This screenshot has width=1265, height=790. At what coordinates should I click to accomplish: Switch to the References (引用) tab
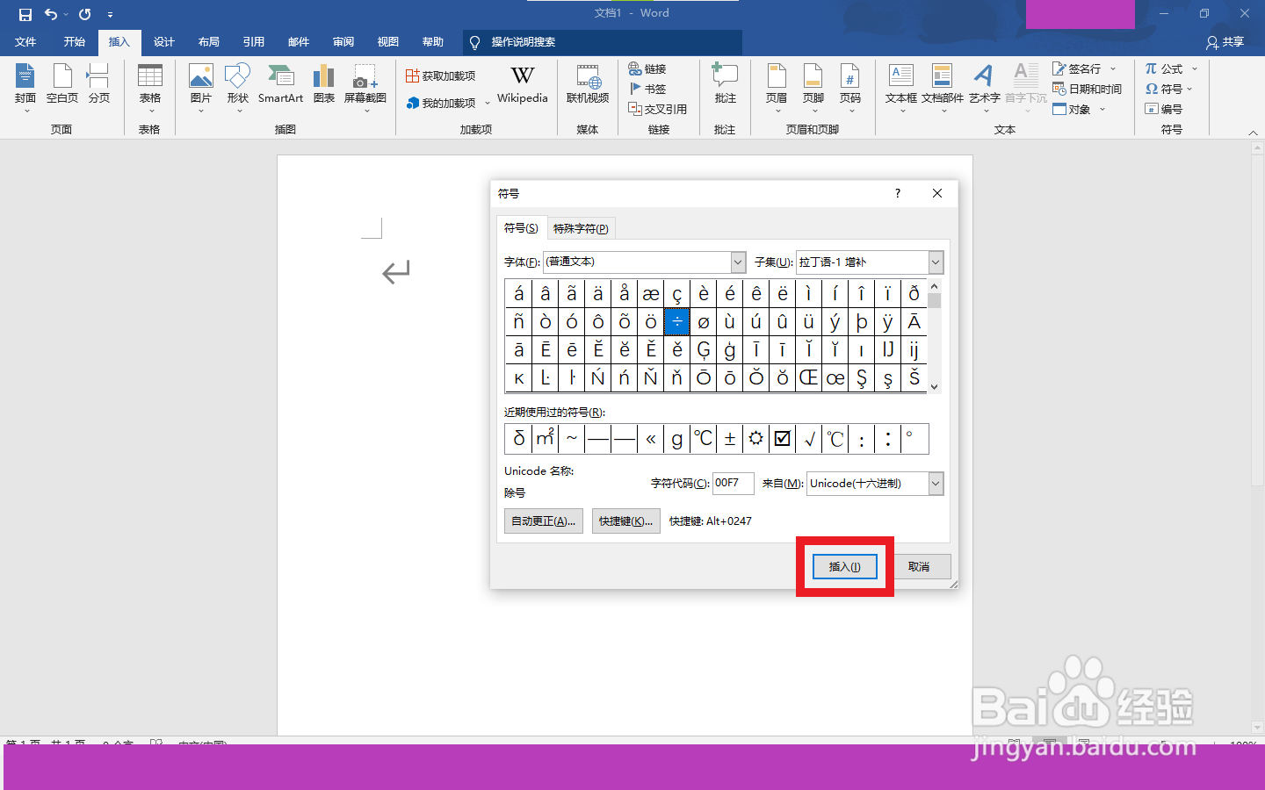[254, 41]
